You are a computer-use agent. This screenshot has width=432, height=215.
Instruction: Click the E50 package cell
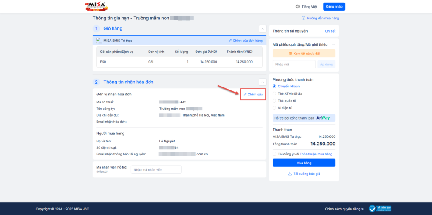pyautogui.click(x=103, y=62)
